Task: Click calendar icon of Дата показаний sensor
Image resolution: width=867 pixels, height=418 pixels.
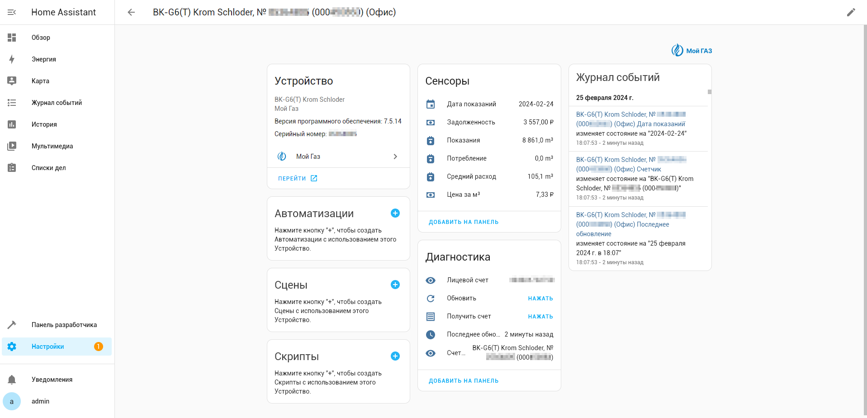Action: click(x=431, y=104)
